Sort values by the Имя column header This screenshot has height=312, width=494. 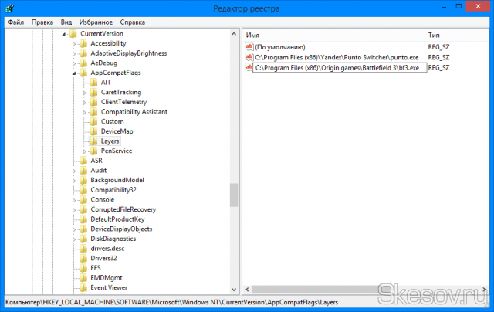[x=332, y=36]
